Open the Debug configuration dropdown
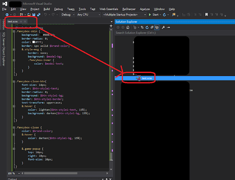235x180 pixels. pos(68,15)
